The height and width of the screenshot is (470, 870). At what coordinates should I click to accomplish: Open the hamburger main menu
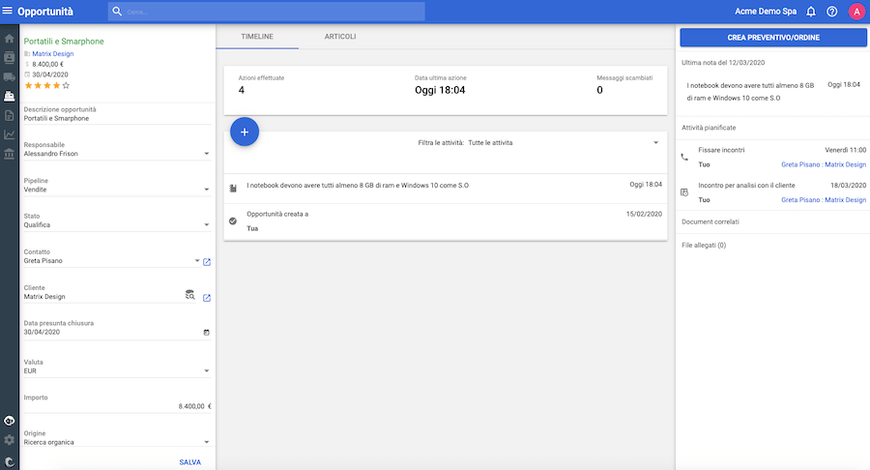(7, 11)
